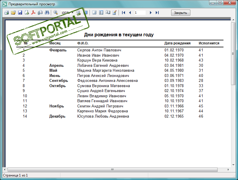Click the horizontal scrollbar right arrow
Viewport: 238px width, 180px height.
coord(228,170)
